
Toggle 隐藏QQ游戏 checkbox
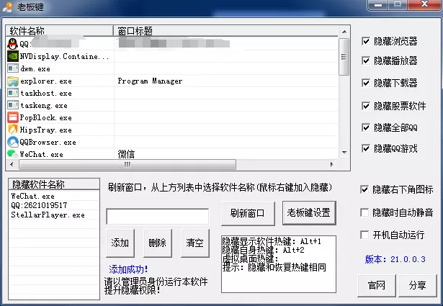click(x=366, y=148)
